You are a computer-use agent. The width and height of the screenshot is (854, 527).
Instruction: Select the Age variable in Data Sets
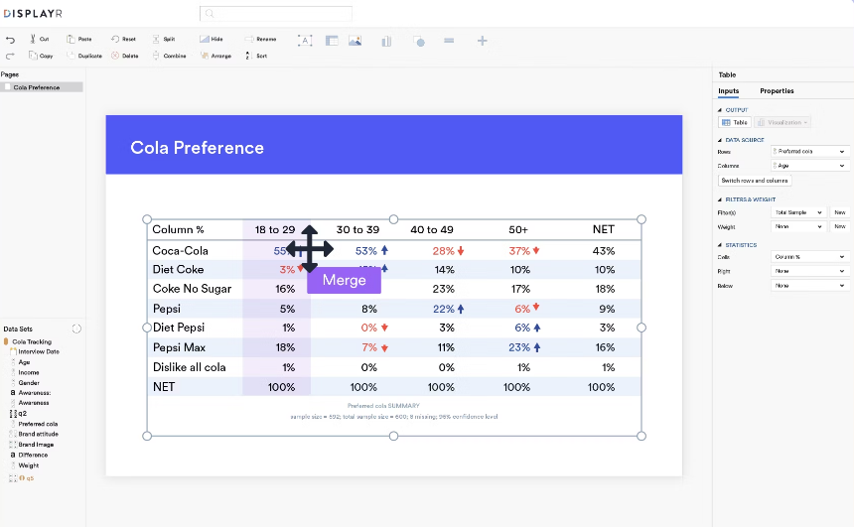[24, 362]
